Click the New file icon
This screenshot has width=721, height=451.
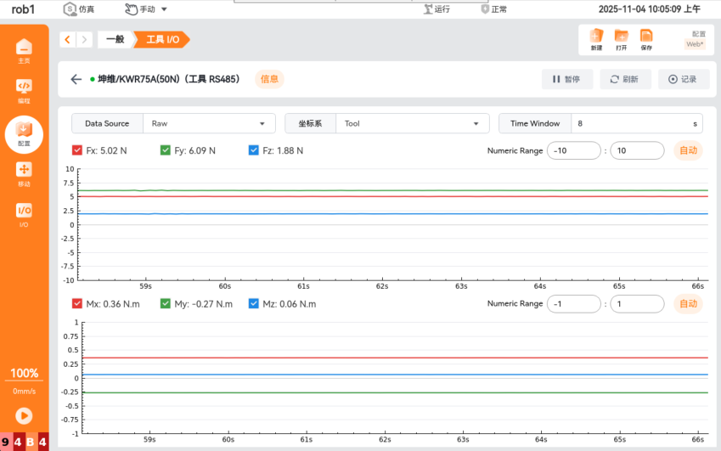coord(596,38)
